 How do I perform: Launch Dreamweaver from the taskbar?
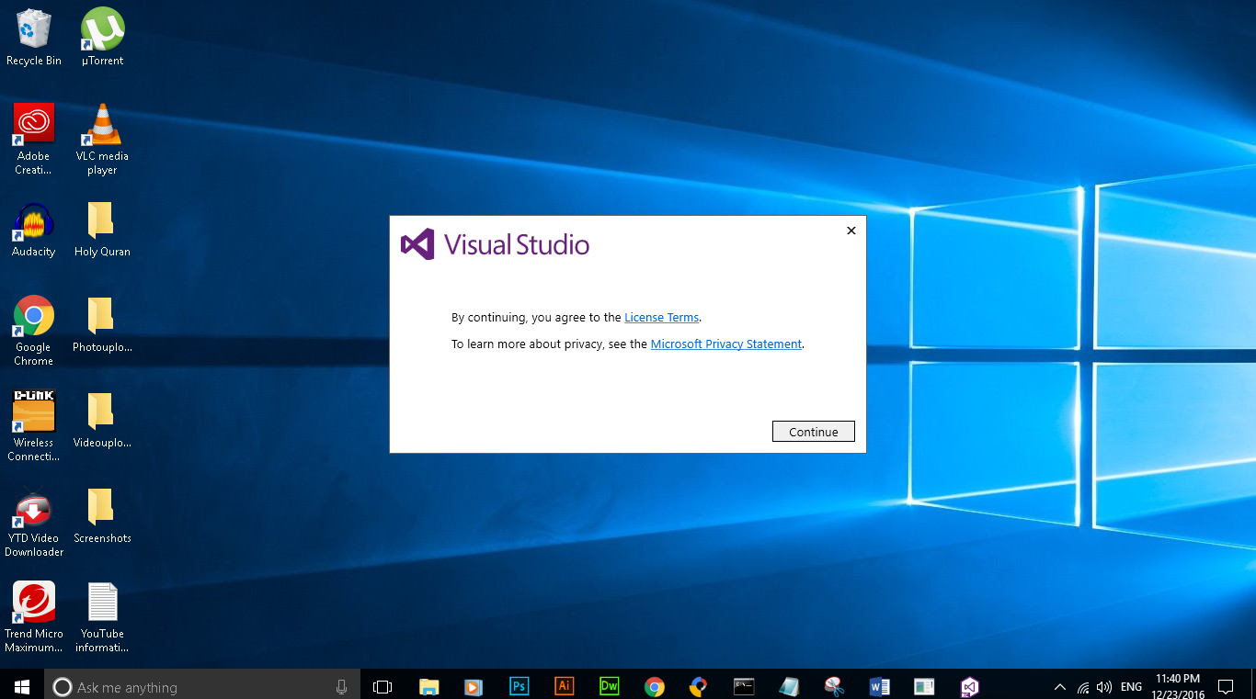point(609,686)
